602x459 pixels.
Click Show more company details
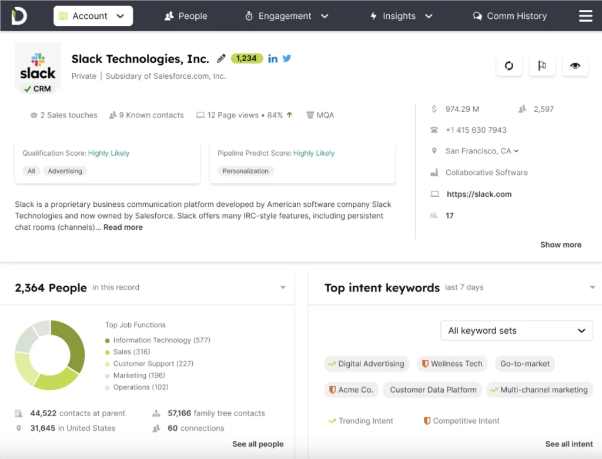pyautogui.click(x=560, y=245)
